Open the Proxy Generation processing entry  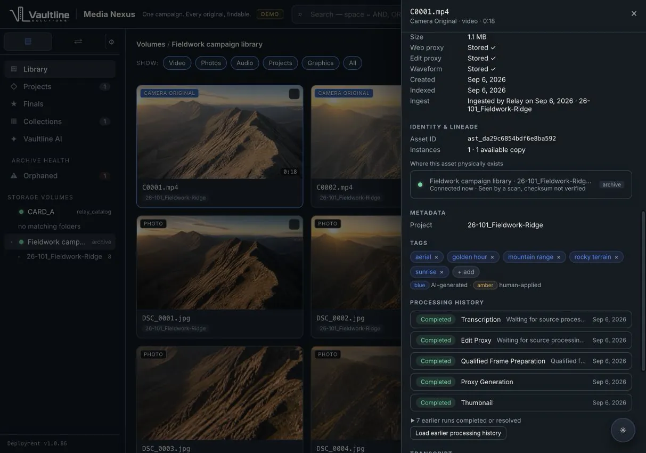[521, 382]
